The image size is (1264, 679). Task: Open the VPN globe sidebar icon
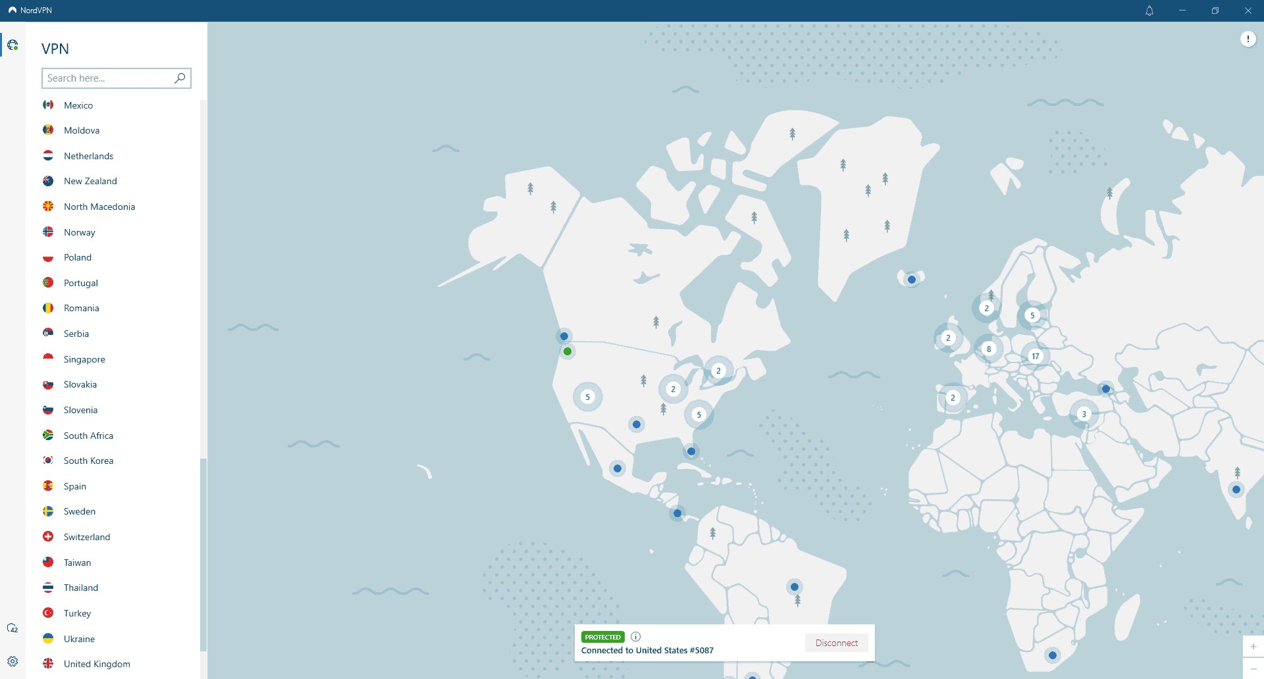tap(13, 45)
